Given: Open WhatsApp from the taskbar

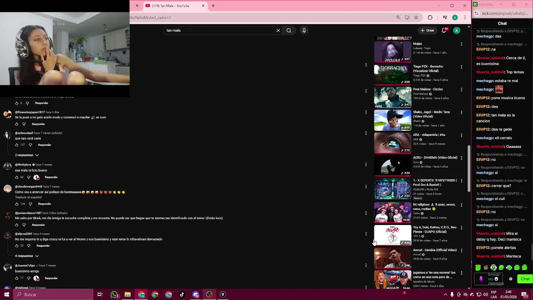Looking at the screenshot, I should [x=114, y=295].
